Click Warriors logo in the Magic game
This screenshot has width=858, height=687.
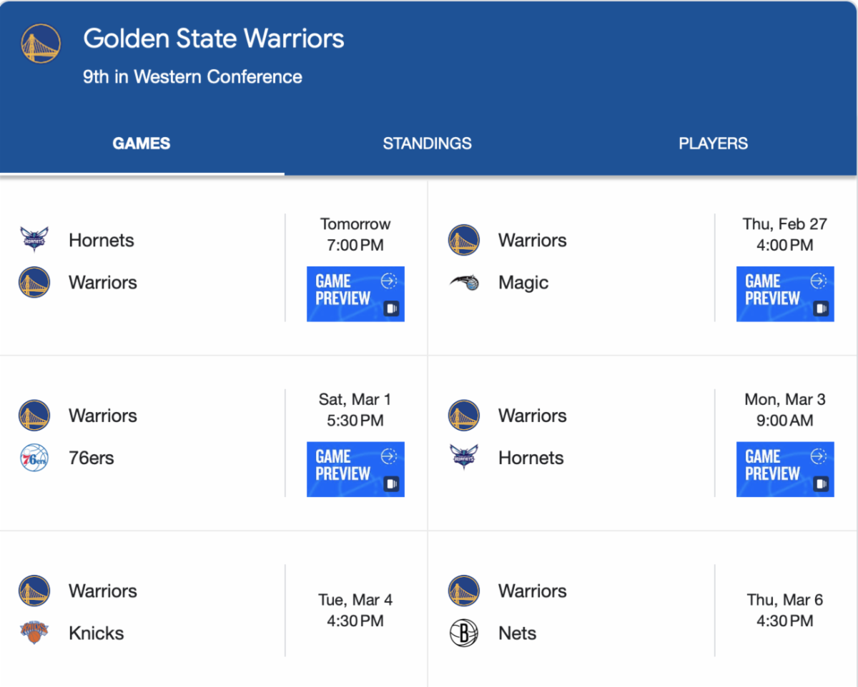click(463, 240)
